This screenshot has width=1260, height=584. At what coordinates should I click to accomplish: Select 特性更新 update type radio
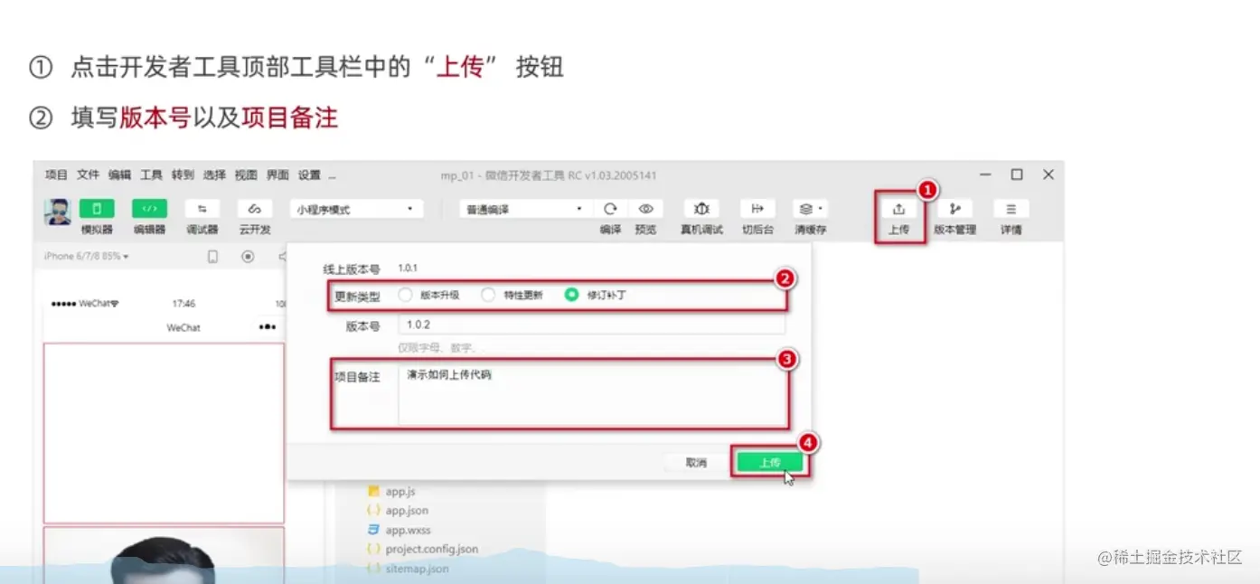pyautogui.click(x=488, y=295)
